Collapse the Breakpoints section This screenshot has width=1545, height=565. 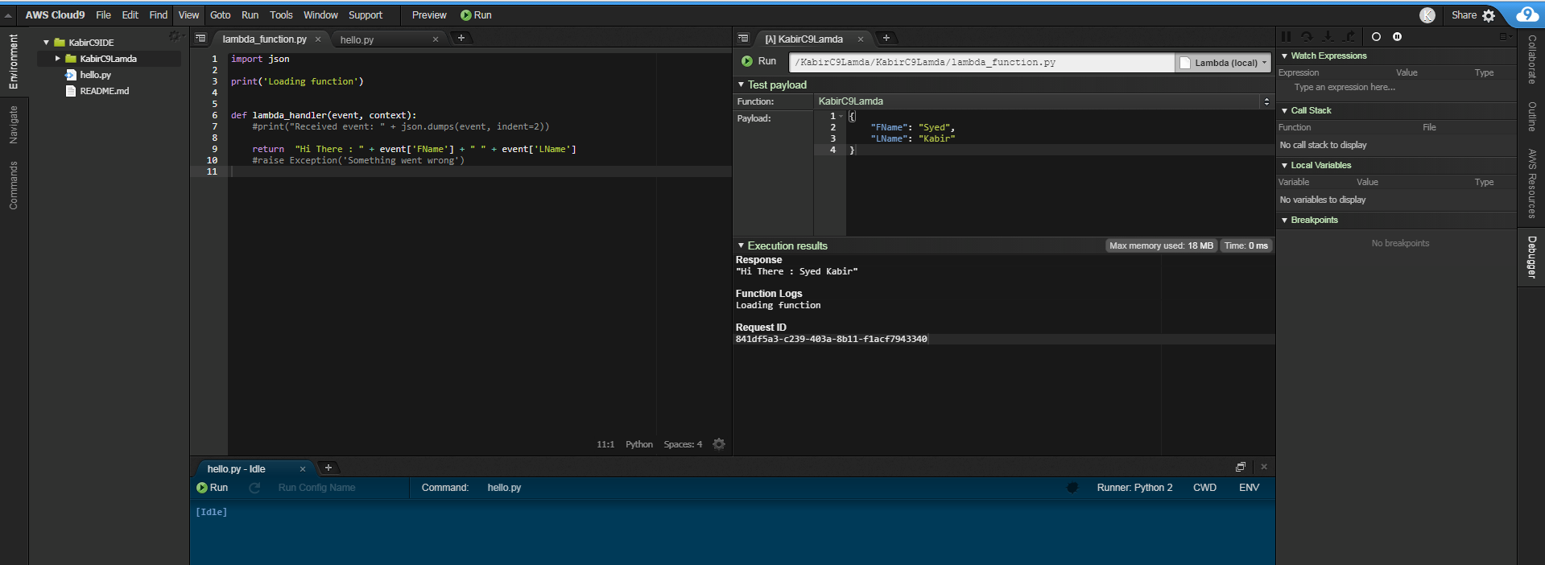pyautogui.click(x=1284, y=220)
